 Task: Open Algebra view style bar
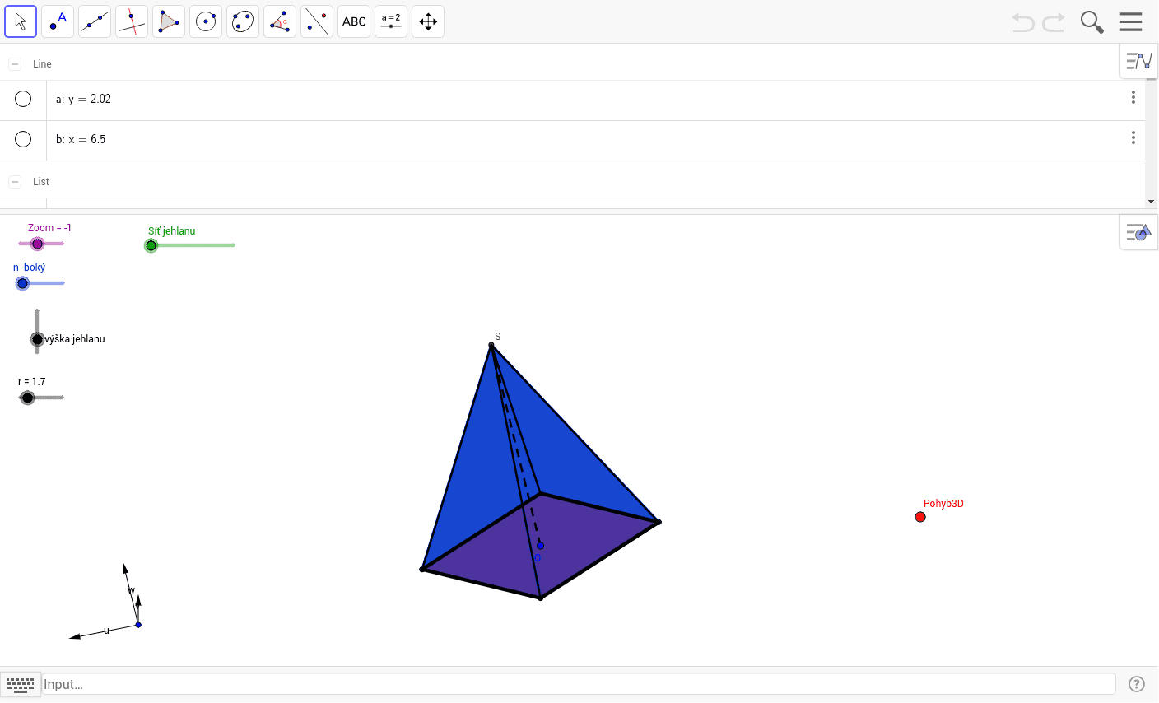point(1139,61)
